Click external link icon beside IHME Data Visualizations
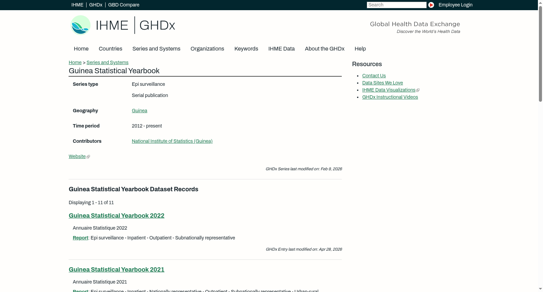The image size is (543, 292). (418, 90)
